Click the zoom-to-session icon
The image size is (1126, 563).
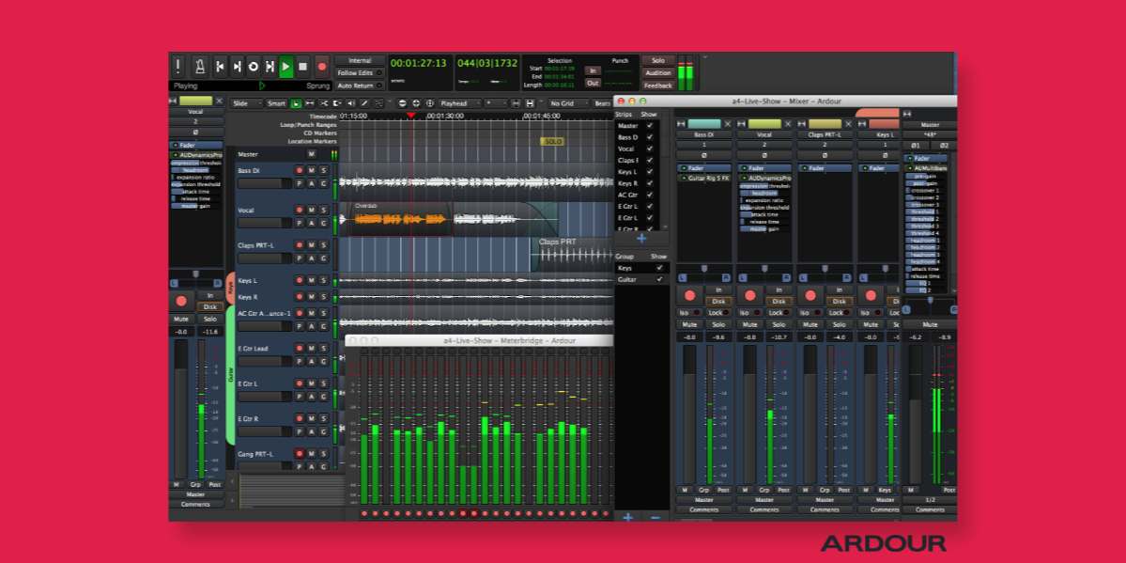tap(430, 103)
